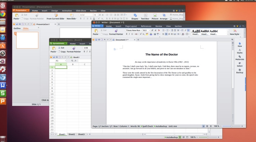Click the Picture icon in Presentation
The height and width of the screenshot is (142, 256).
[155, 17]
